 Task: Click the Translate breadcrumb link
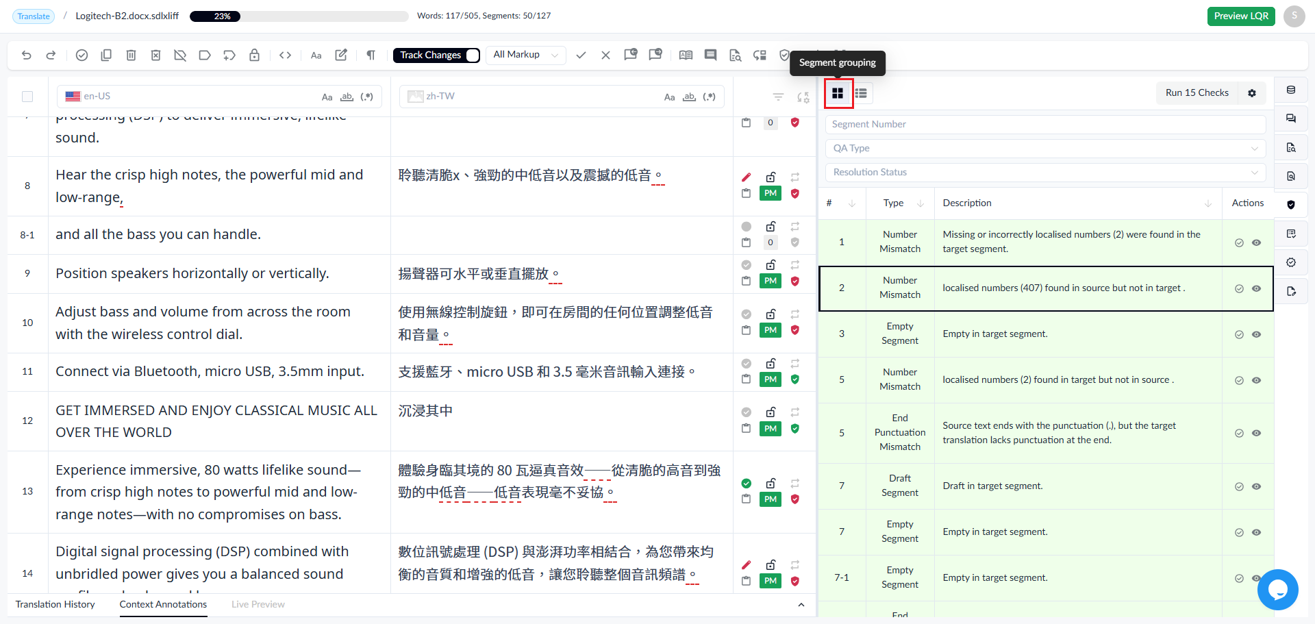pyautogui.click(x=34, y=16)
